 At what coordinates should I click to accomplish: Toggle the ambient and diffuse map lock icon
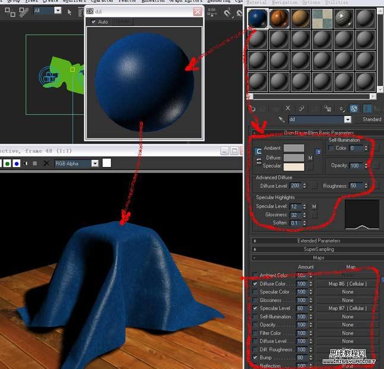[x=318, y=152]
